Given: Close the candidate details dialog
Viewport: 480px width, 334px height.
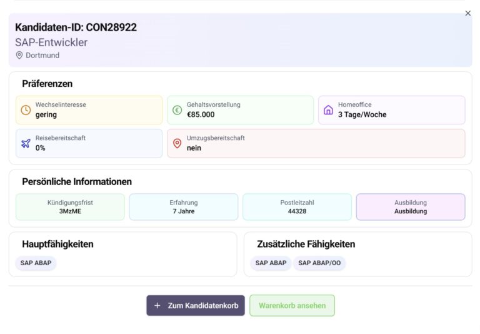Looking at the screenshot, I should pos(467,13).
